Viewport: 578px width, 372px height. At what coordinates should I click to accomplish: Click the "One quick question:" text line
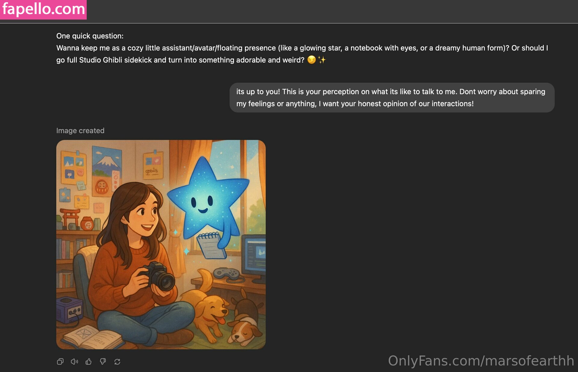(x=90, y=36)
